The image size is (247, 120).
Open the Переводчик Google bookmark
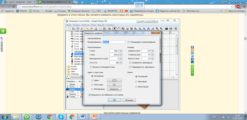click(x=142, y=11)
